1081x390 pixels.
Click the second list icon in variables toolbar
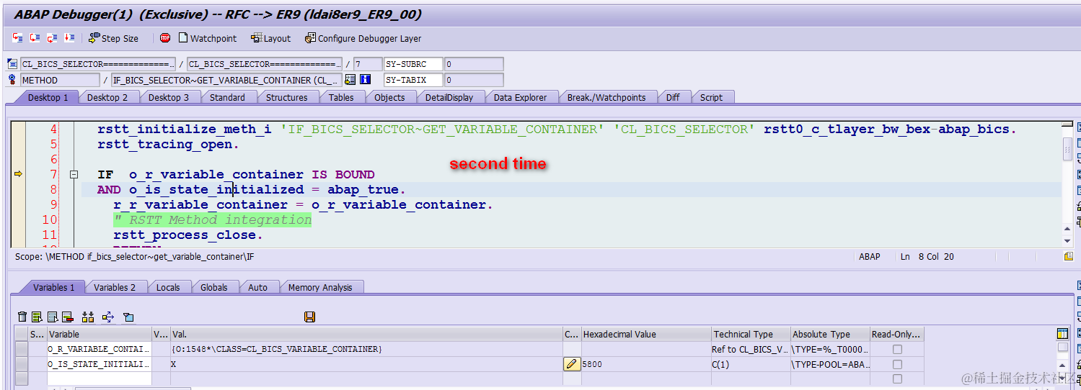(53, 317)
